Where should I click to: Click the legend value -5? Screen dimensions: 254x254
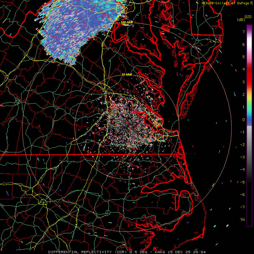click(242, 182)
